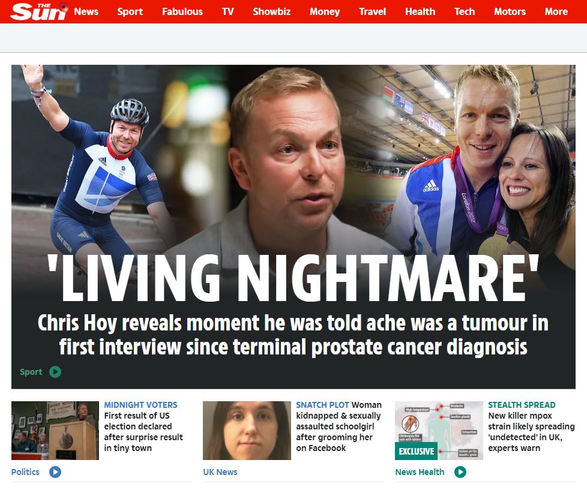The image size is (587, 490).
Task: Click the UK News category link
Action: coord(220,472)
